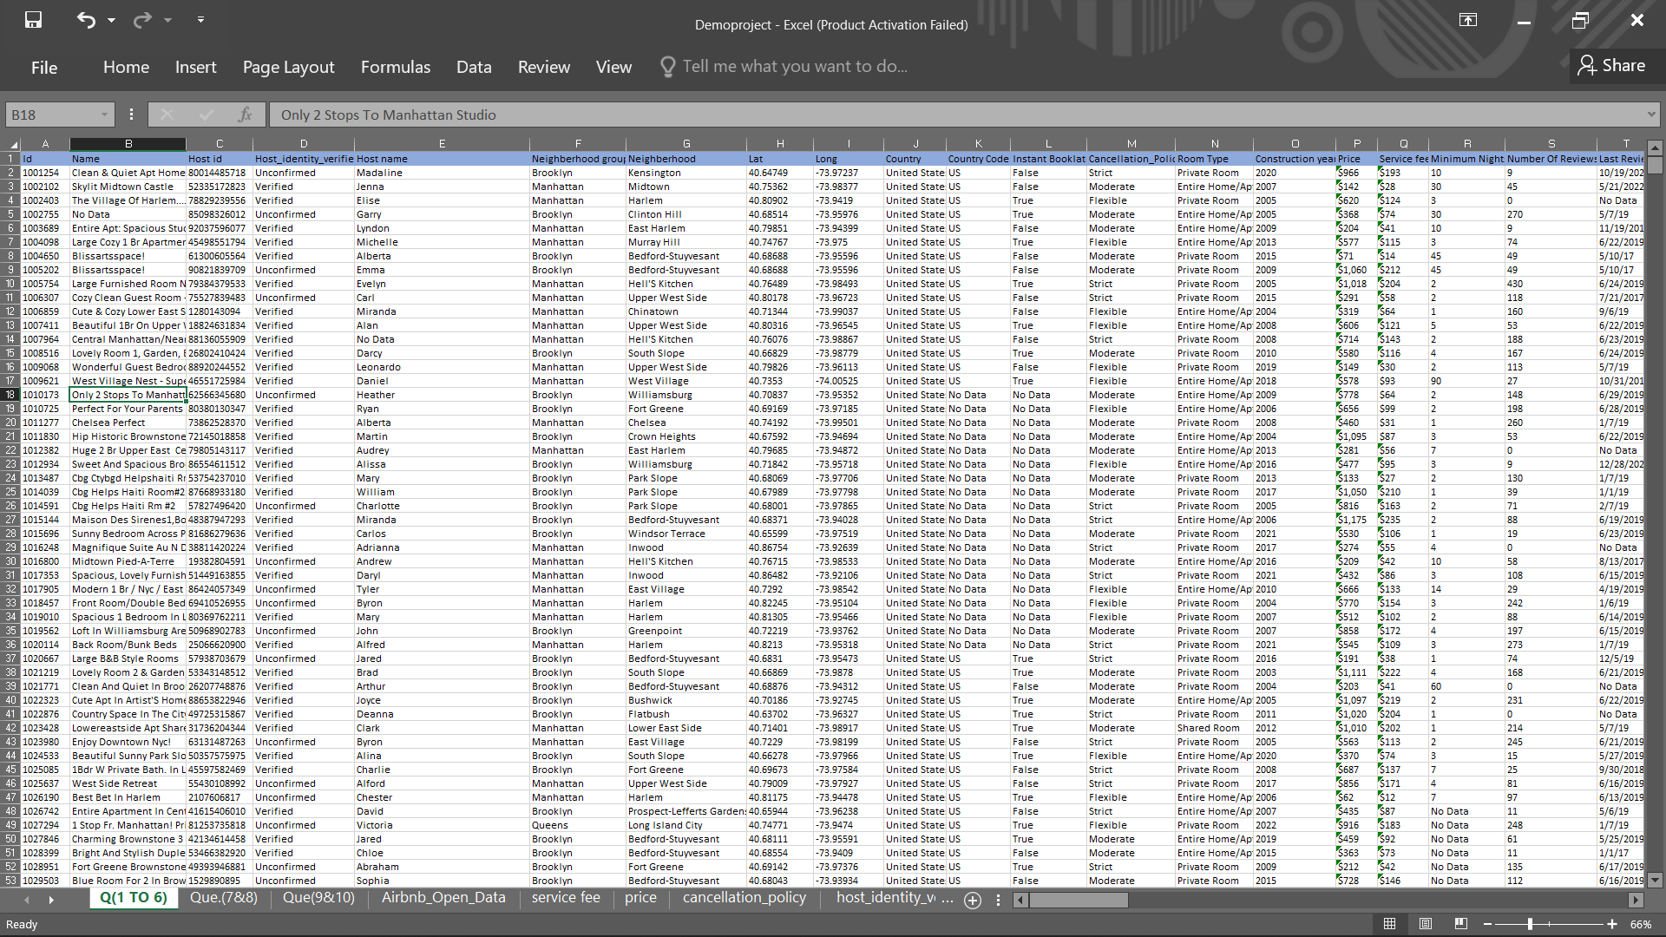This screenshot has width=1666, height=937.
Task: Expand the formula bar with chevron
Action: [1650, 115]
